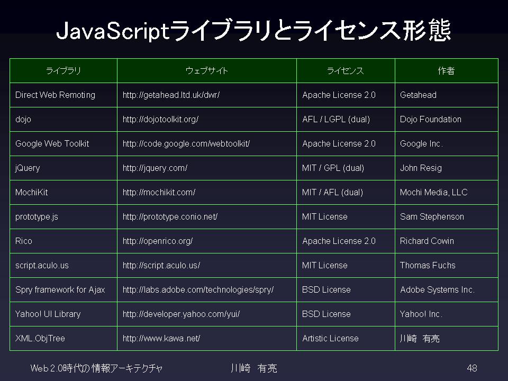Image resolution: width=508 pixels, height=381 pixels.
Task: Select the AFL / LGPL (dual) cell
Action: [x=346, y=119]
